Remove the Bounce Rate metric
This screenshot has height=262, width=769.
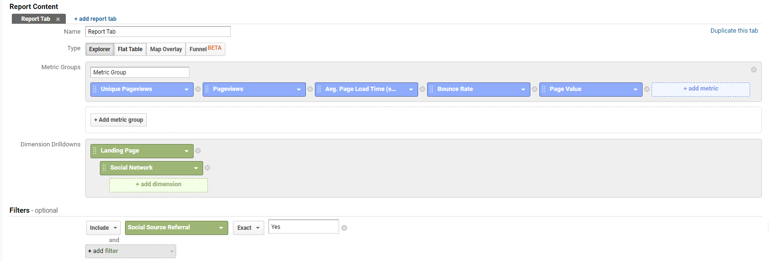point(535,89)
